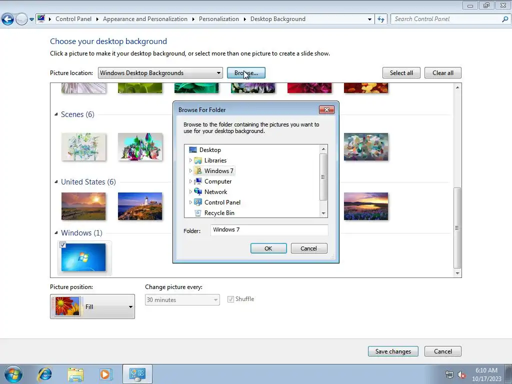Click OK in Browse For Folder
512x384 pixels.
click(x=268, y=248)
